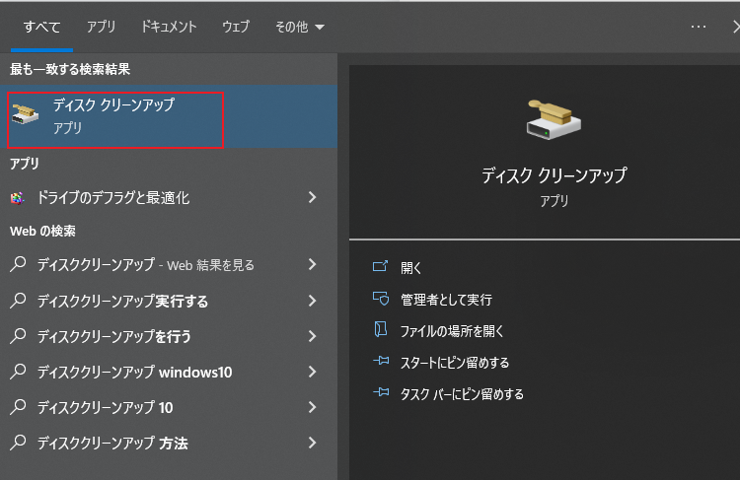Select suggestion ディスククリーンアップ windows10

tap(169, 372)
